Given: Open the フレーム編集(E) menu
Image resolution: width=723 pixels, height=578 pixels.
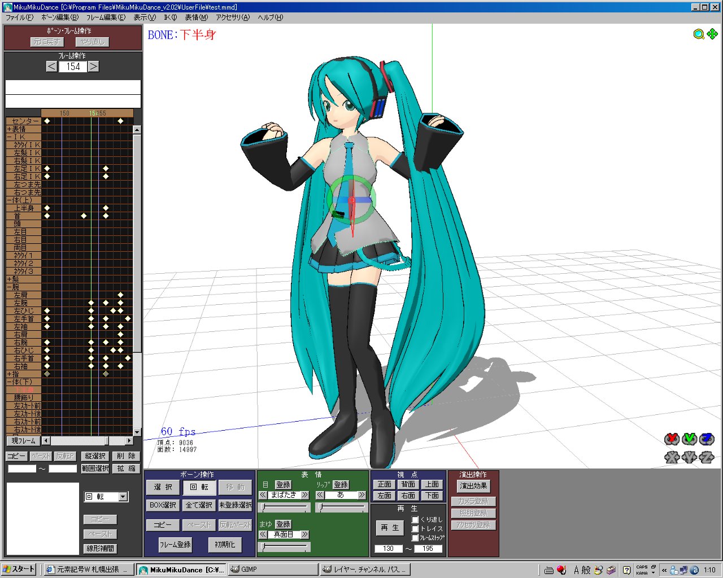Looking at the screenshot, I should tap(106, 17).
